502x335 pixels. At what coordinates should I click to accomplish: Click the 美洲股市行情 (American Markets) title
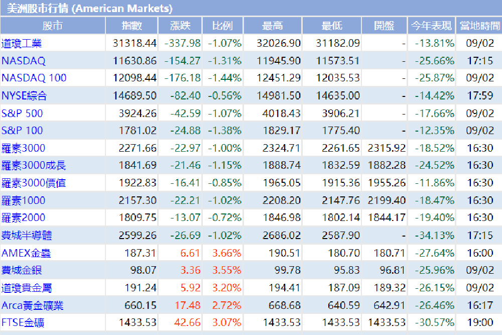(90, 9)
